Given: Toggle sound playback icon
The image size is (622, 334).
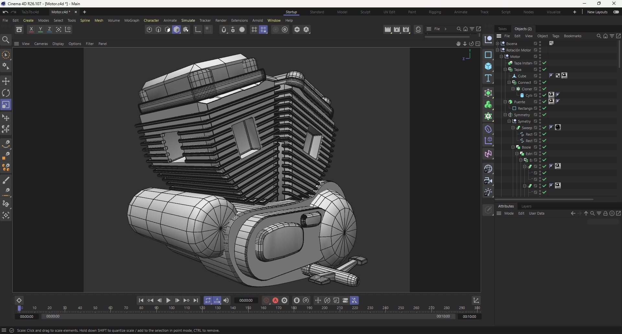Looking at the screenshot, I should point(226,301).
